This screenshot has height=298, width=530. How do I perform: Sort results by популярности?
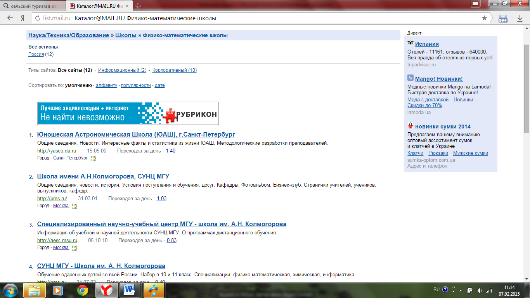click(x=136, y=85)
